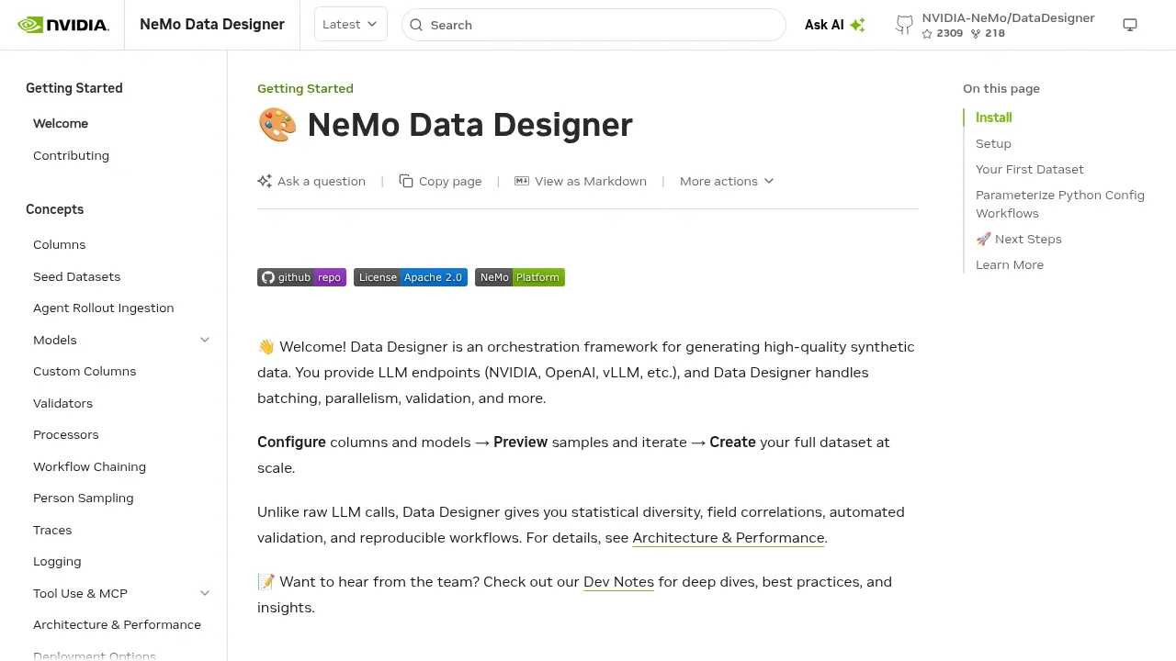Jump to the Next Steps section

pos(1018,240)
